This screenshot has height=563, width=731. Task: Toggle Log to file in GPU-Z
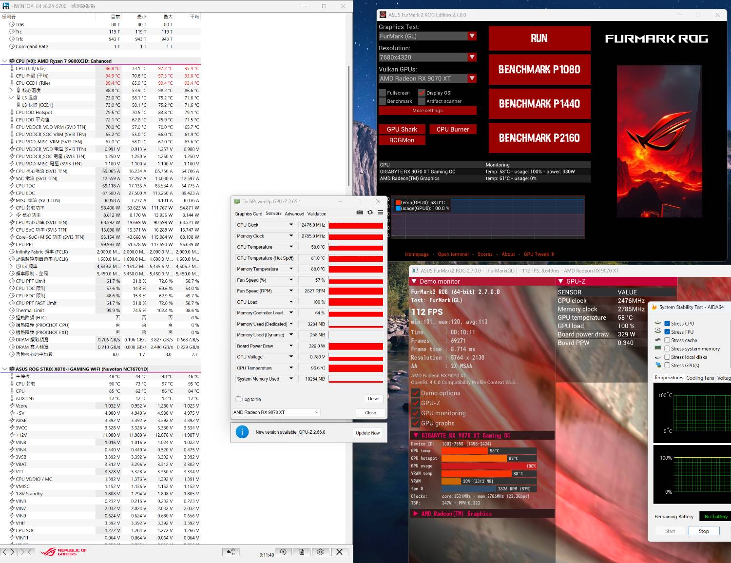coord(238,399)
